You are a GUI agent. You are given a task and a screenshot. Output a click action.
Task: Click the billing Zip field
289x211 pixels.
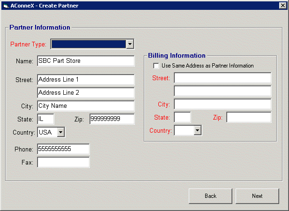tap(249, 117)
